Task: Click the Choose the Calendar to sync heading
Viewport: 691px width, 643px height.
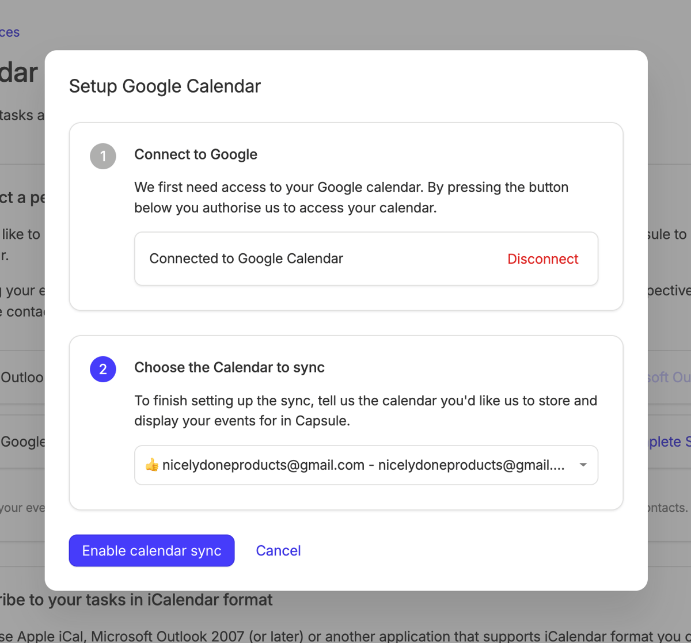Action: (x=229, y=367)
